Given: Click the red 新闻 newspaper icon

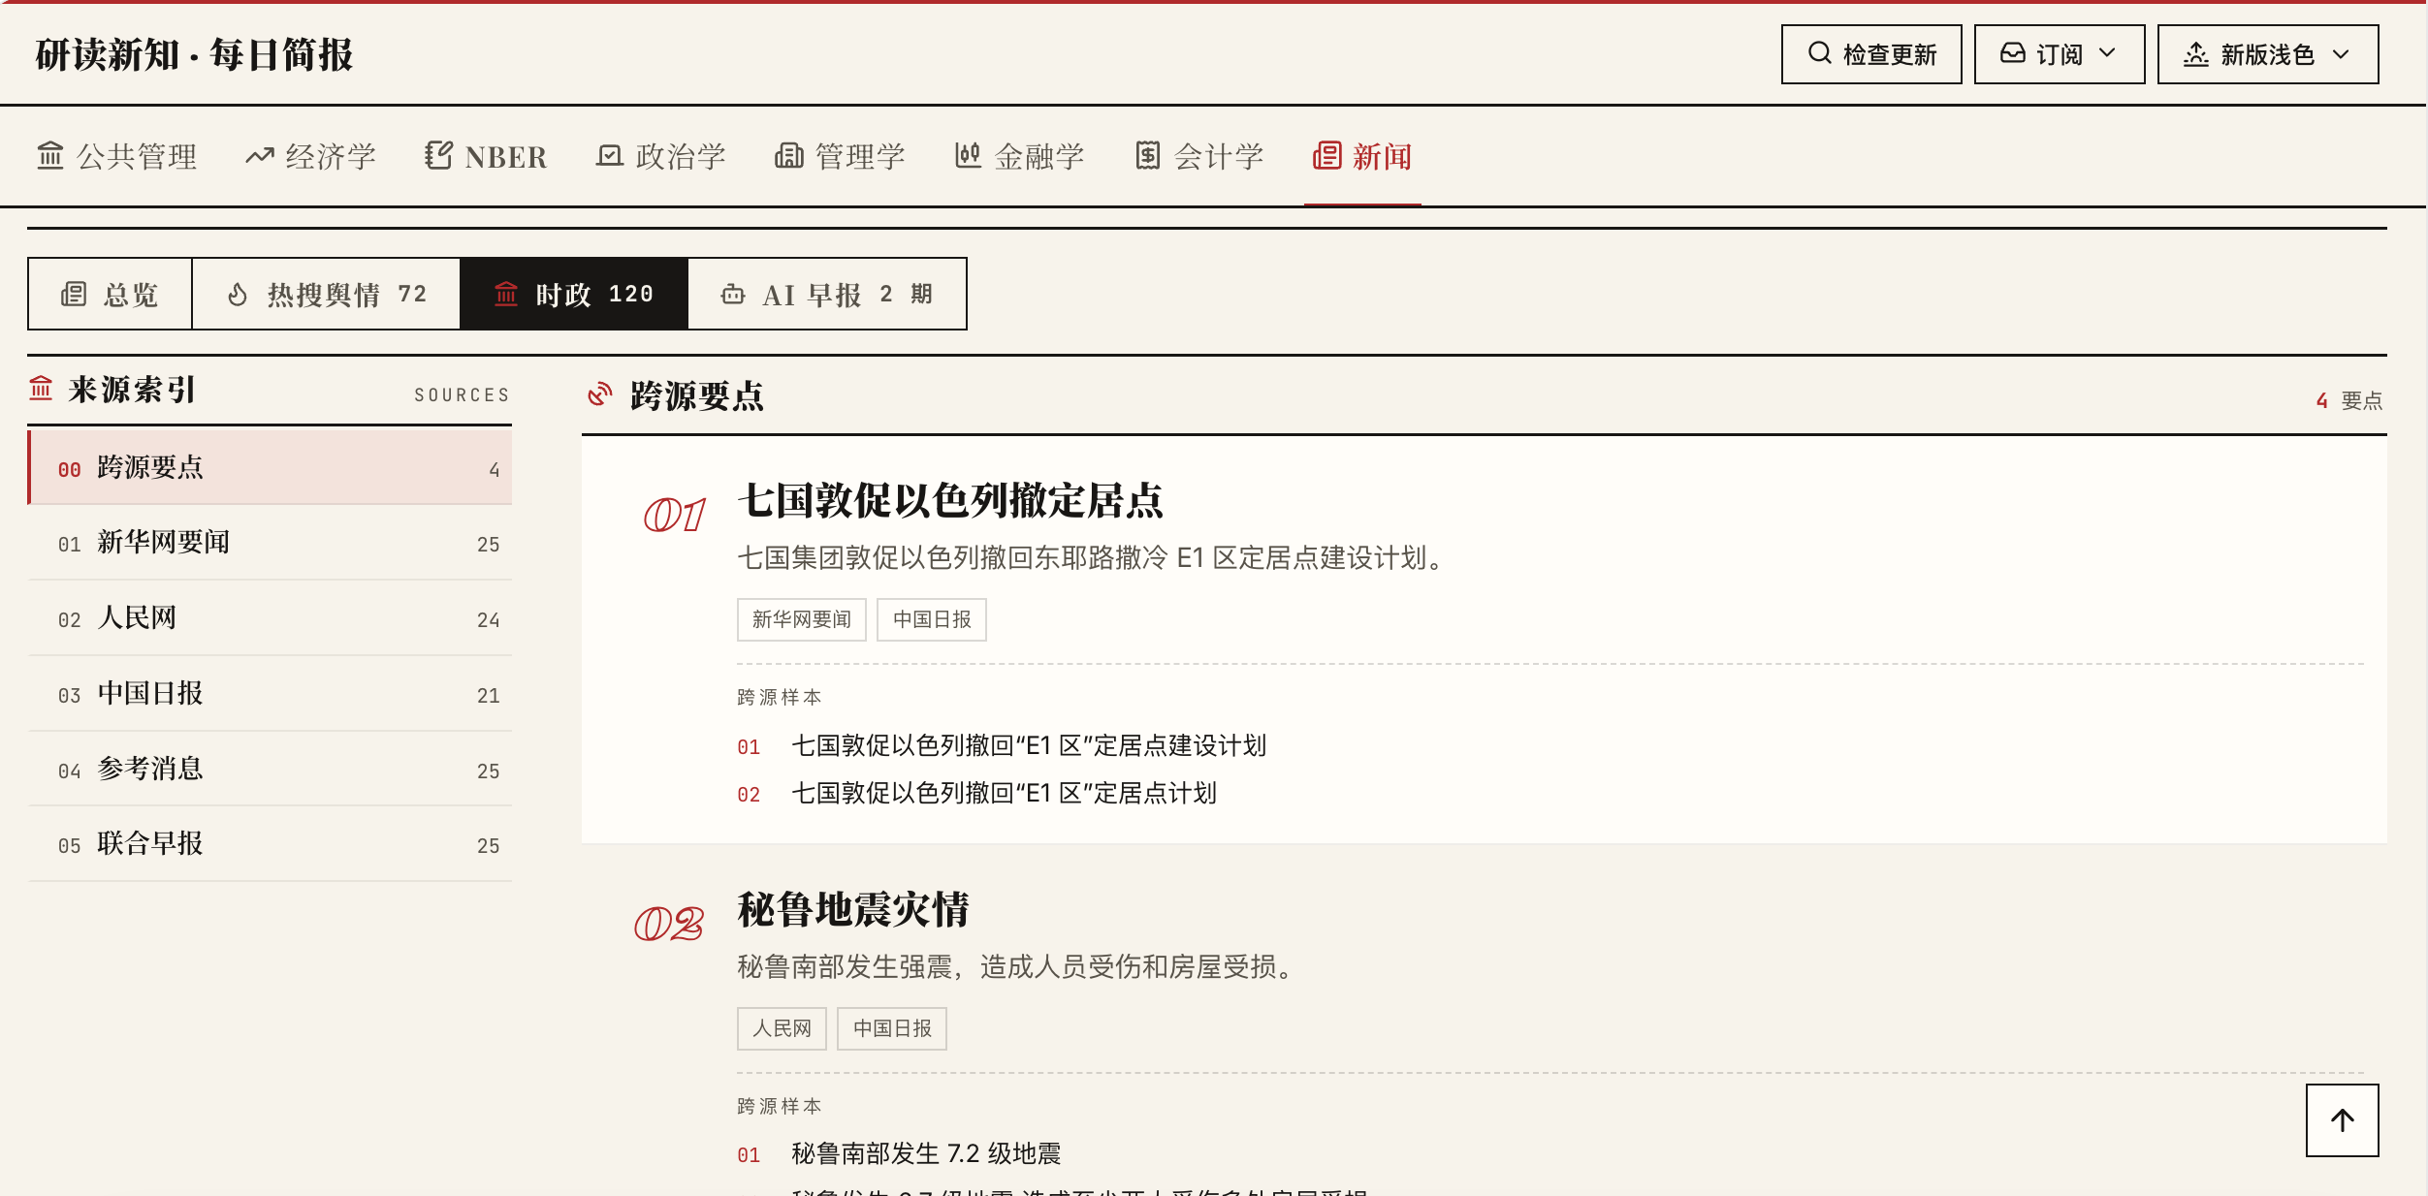Looking at the screenshot, I should coord(1326,155).
